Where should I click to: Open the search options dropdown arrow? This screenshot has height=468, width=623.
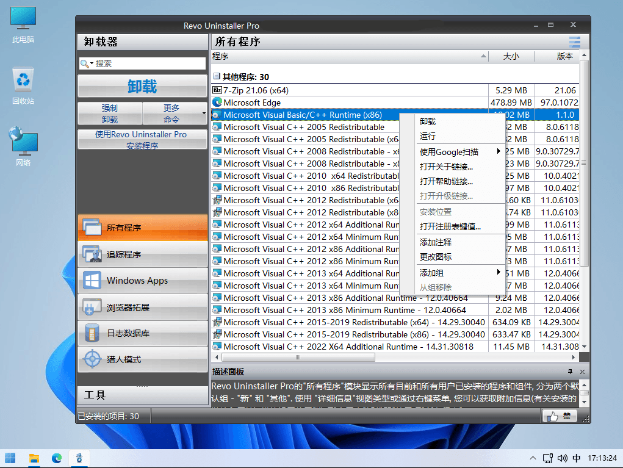pos(92,63)
